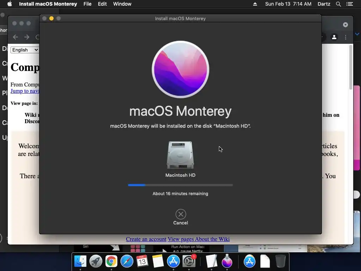
Task: Click the eject icon in menu bar
Action: coord(255,4)
